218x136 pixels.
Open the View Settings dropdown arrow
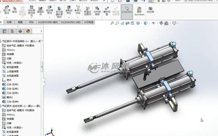click(x=178, y=23)
